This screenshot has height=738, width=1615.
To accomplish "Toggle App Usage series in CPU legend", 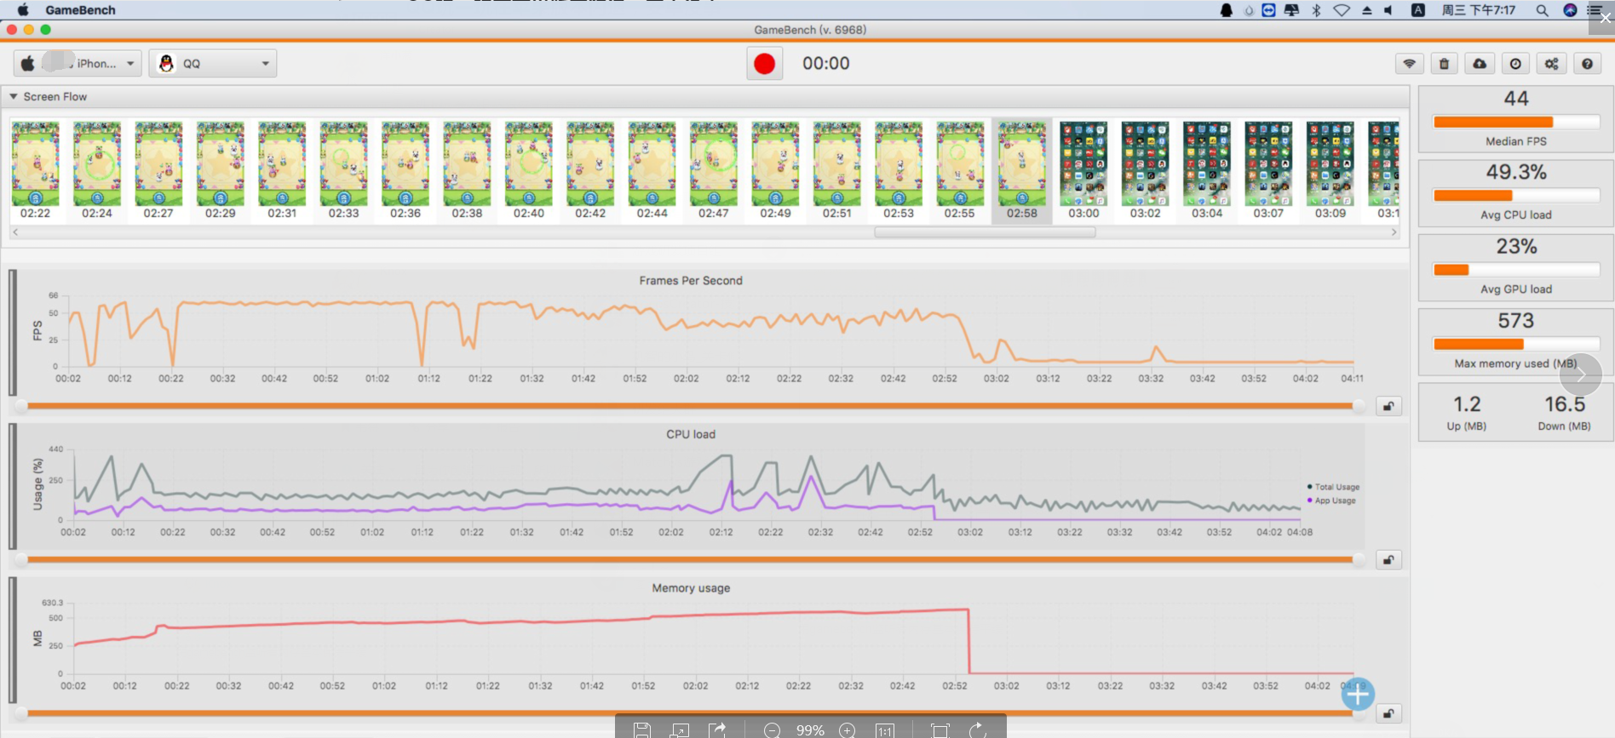I will tap(1331, 501).
